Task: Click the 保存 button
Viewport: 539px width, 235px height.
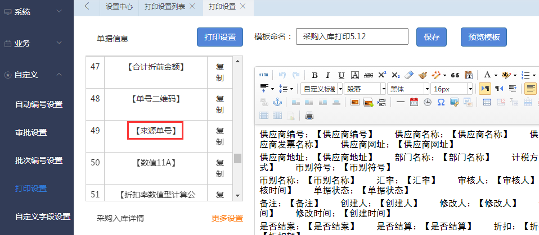Action: 432,37
